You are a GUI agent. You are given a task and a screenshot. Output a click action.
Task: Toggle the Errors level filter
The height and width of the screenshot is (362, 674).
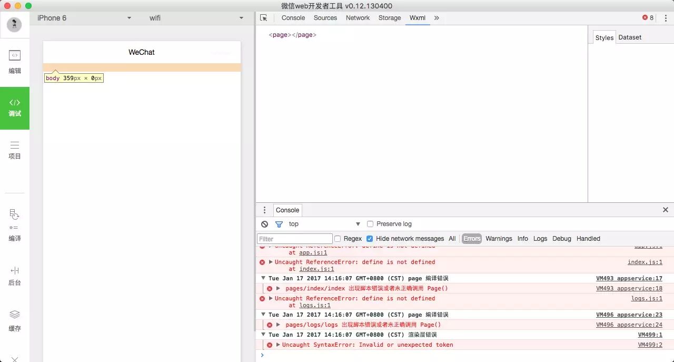pos(472,239)
